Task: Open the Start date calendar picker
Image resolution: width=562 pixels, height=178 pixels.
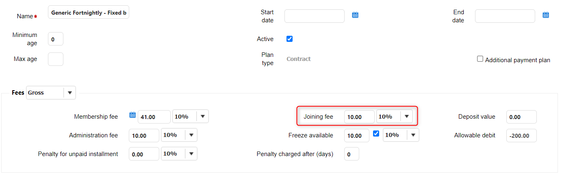Action: tap(355, 15)
